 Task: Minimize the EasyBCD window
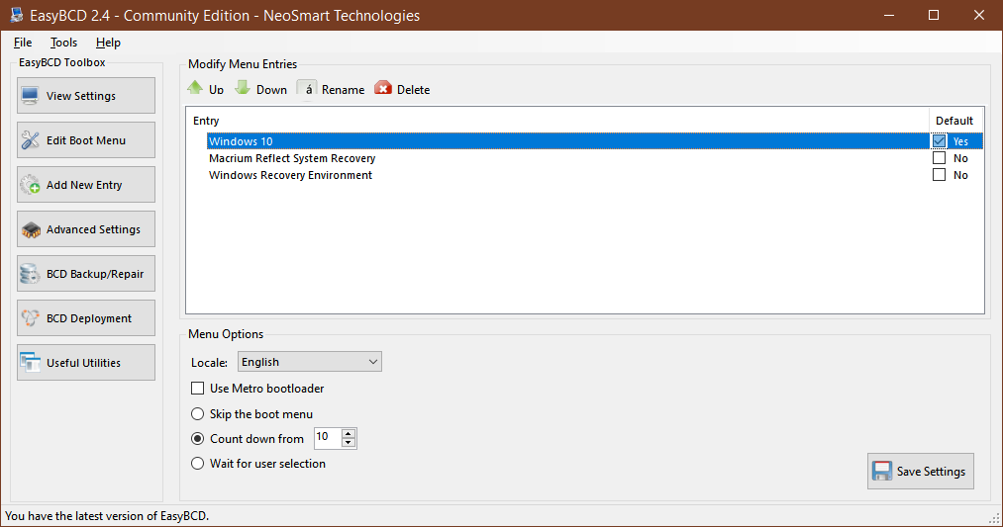point(888,16)
